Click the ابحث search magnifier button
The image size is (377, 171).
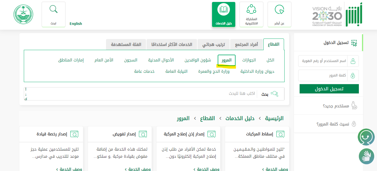click(54, 14)
